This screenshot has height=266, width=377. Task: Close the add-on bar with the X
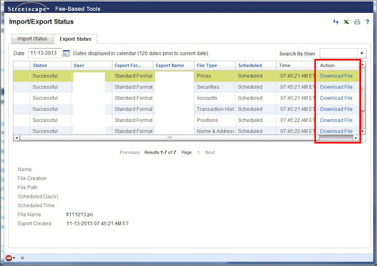coord(22,258)
